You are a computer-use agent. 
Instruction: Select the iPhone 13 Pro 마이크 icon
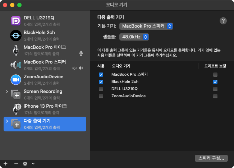[x=17, y=109]
